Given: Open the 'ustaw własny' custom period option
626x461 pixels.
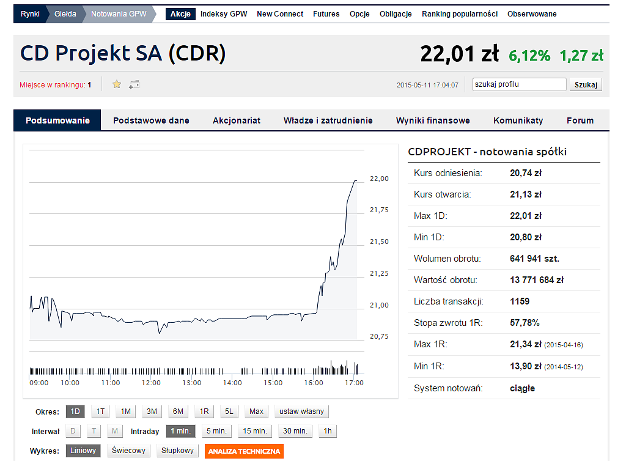Looking at the screenshot, I should 301,411.
